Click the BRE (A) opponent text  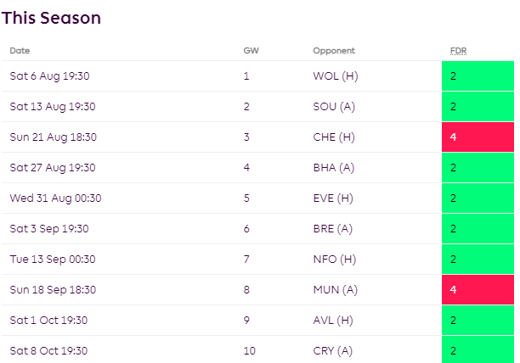click(x=332, y=229)
